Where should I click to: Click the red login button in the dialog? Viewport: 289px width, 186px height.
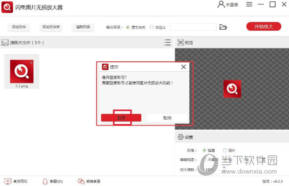point(121,118)
